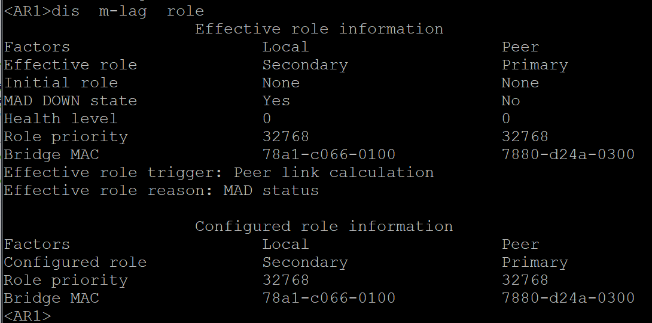Click the 'Effective role information' heading

pos(319,29)
